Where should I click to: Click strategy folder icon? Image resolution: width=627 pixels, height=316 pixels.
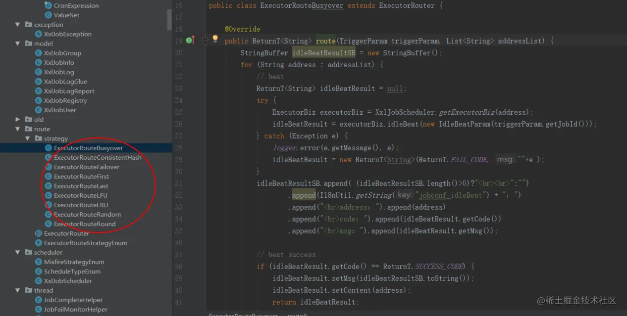(38, 138)
